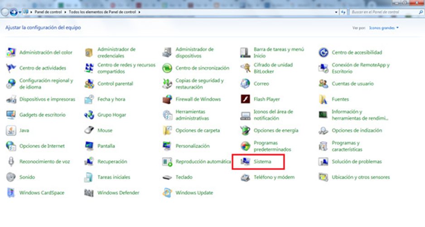The width and height of the screenshot is (425, 227).
Task: Open Ubicación y otros sensores link
Action: (x=361, y=177)
